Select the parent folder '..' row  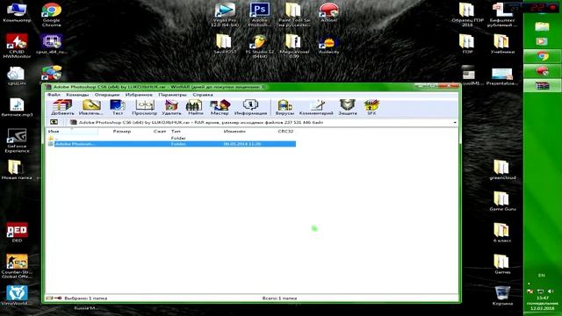point(171,138)
